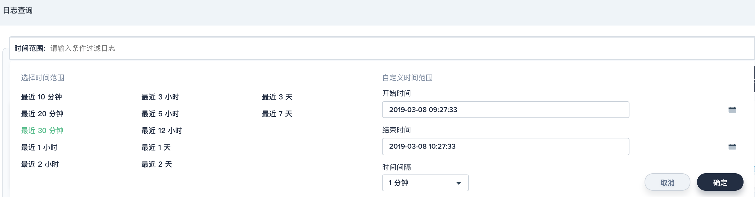Choose 最近 5 小时 option

point(160,114)
